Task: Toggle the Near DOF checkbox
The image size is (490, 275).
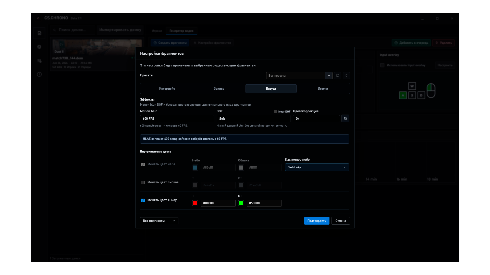Action: pos(275,112)
